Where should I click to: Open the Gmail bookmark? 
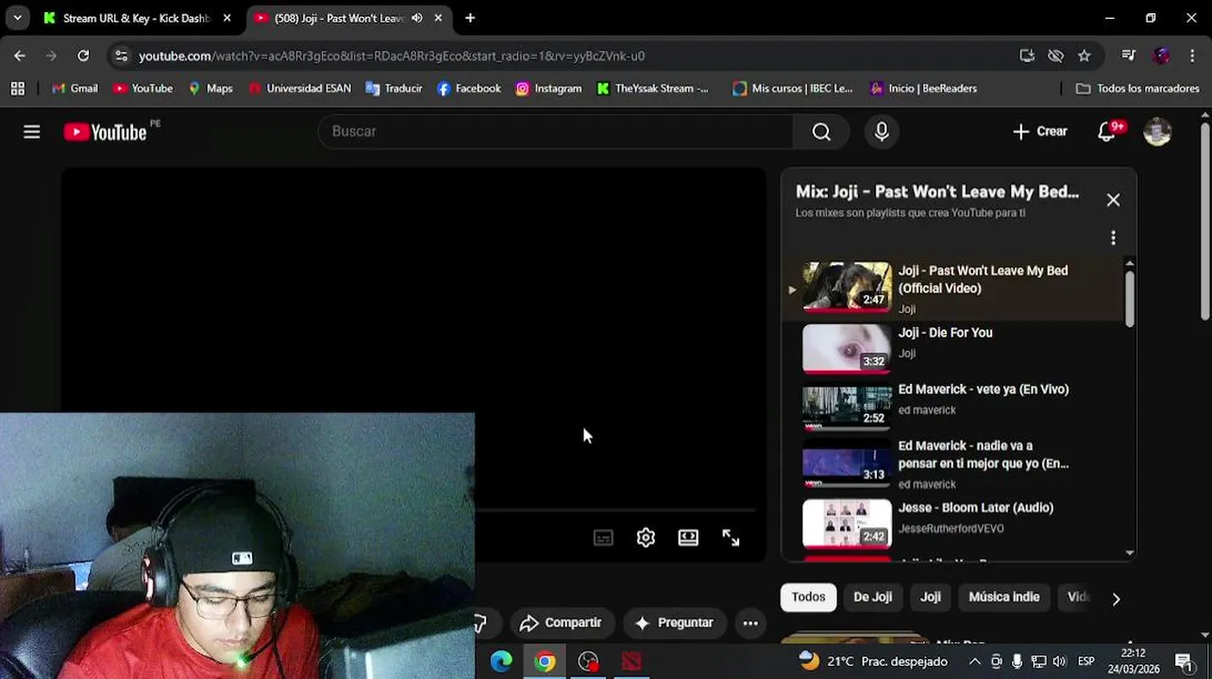[75, 89]
